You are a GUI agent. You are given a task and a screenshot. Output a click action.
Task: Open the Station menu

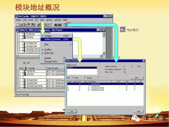point(18,20)
